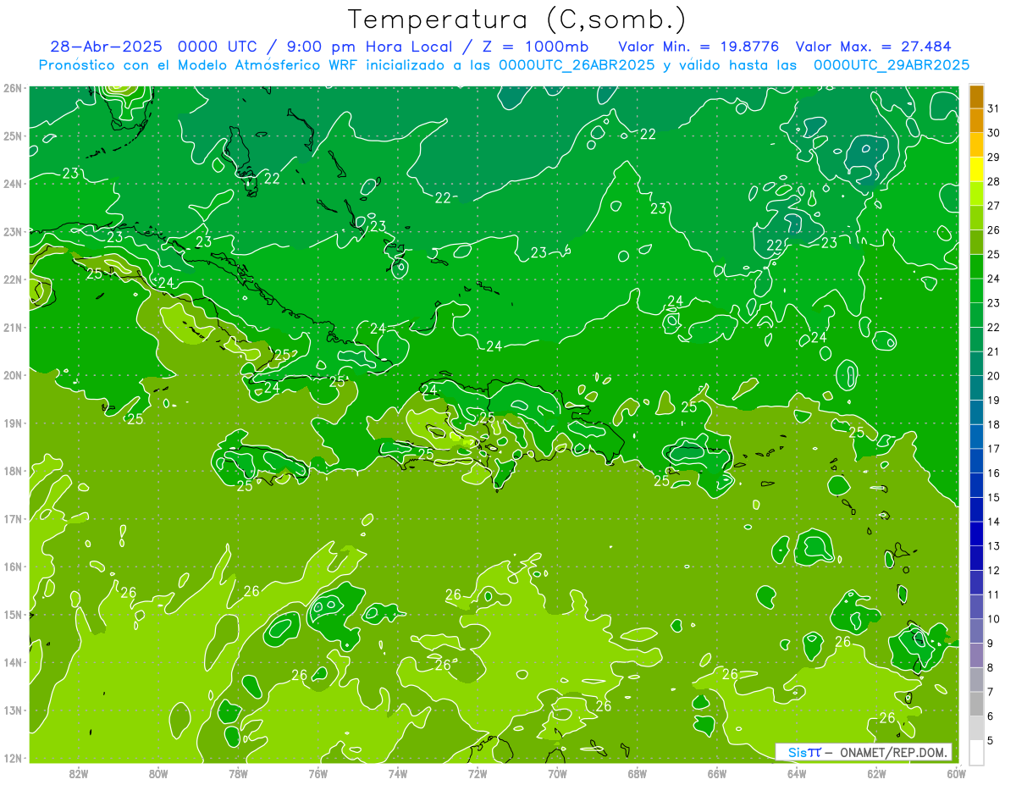This screenshot has width=1016, height=785.
Task: Click the 78W longitude axis label
Action: click(x=238, y=773)
